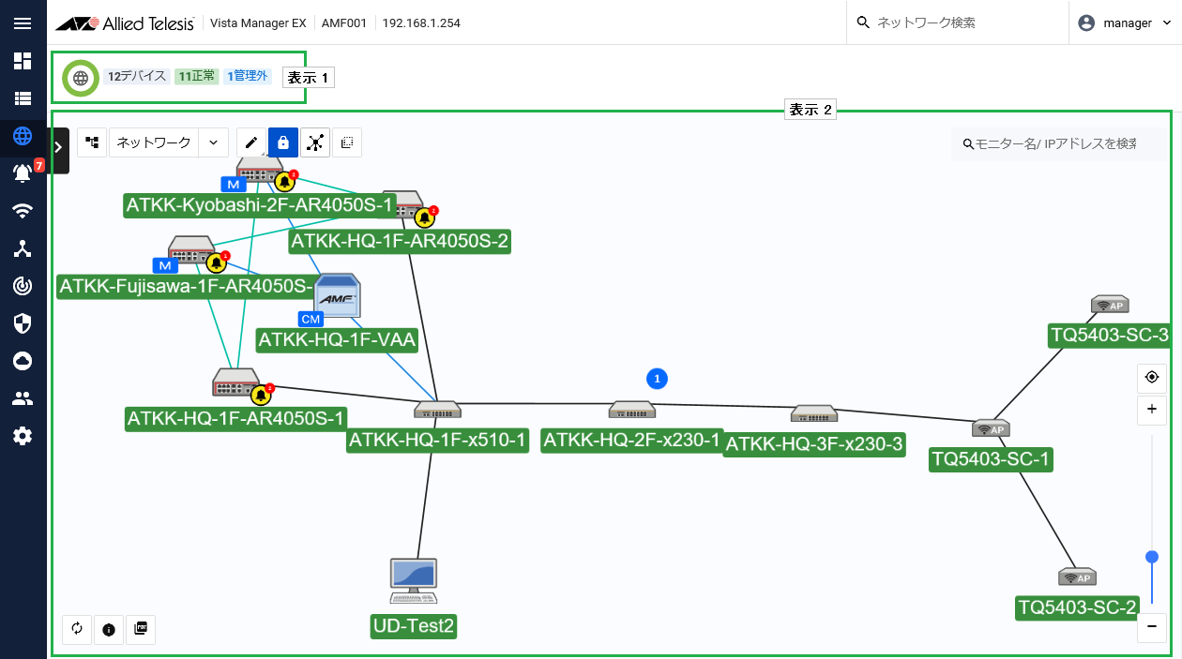Open the cloud icon in sidebar

click(23, 361)
